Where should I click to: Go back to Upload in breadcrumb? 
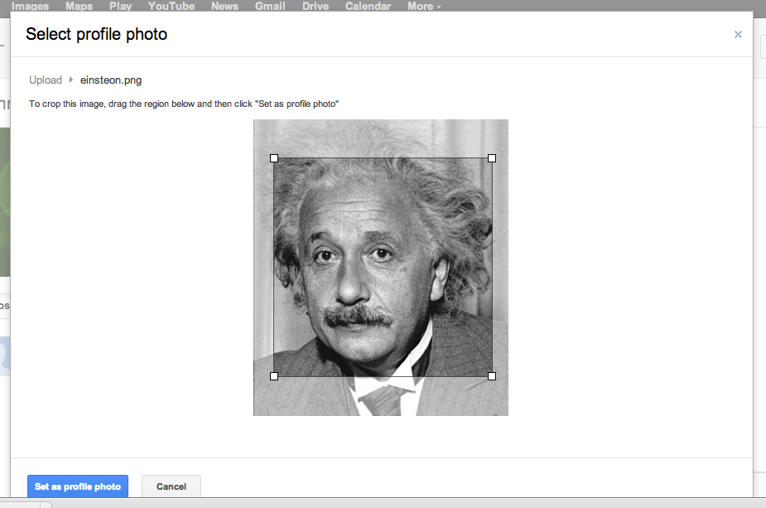tap(46, 80)
